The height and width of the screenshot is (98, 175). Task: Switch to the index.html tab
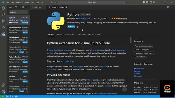(x=38, y=7)
